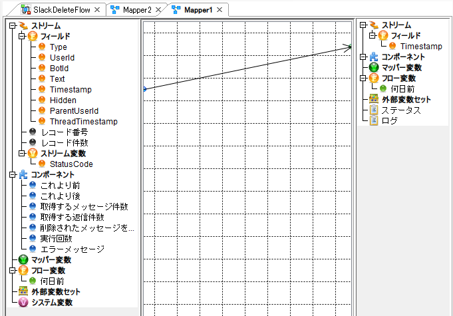
Task: Close the SlackDeleteFlow tab
Action: point(97,10)
